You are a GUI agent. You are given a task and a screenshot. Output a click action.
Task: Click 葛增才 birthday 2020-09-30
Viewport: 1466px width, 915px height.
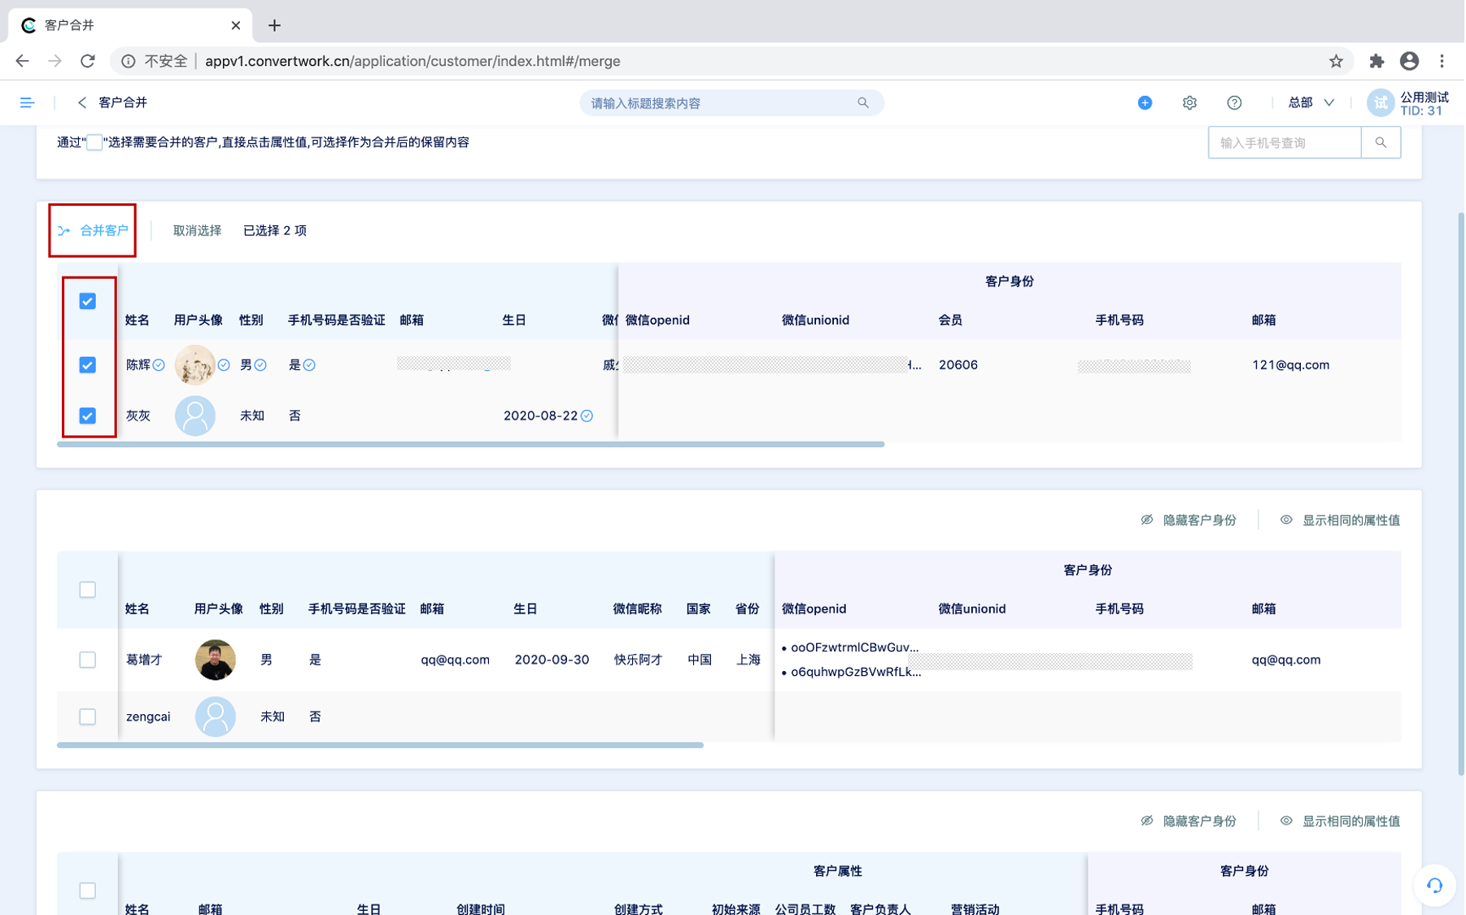552,660
